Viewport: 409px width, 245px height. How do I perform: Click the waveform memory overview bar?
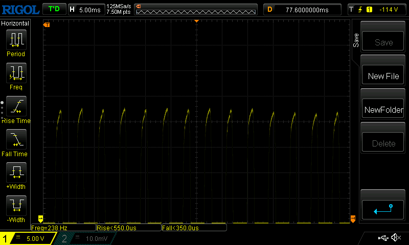196,10
